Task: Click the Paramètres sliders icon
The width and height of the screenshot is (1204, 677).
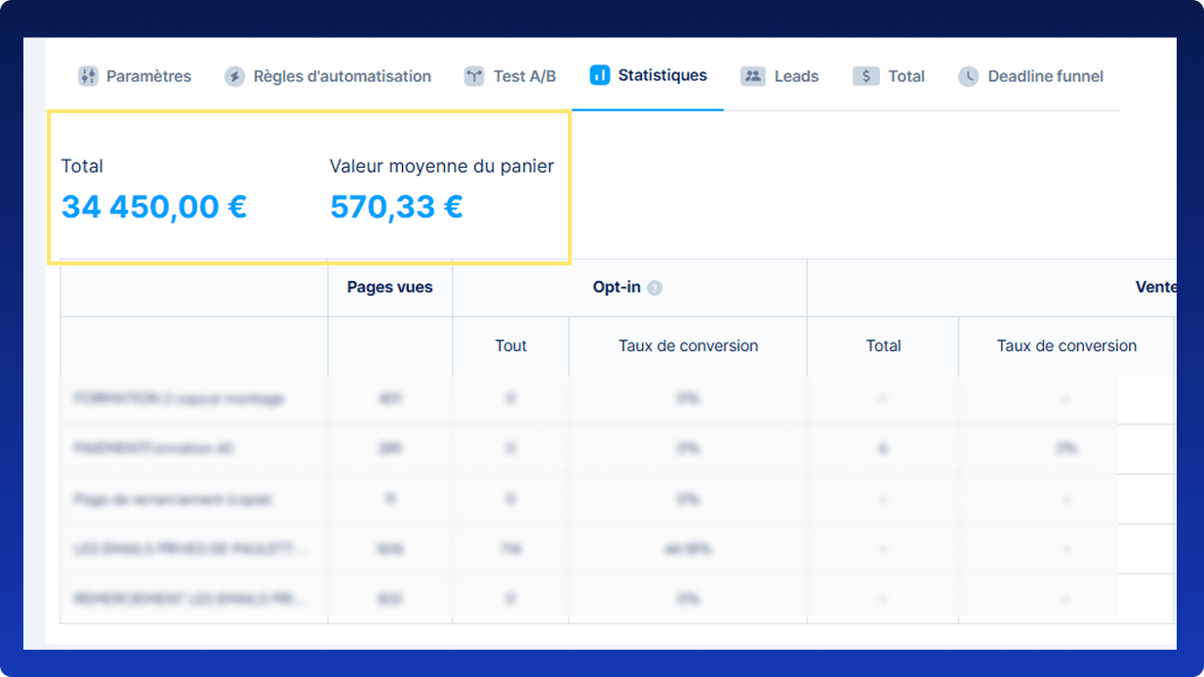Action: point(89,76)
